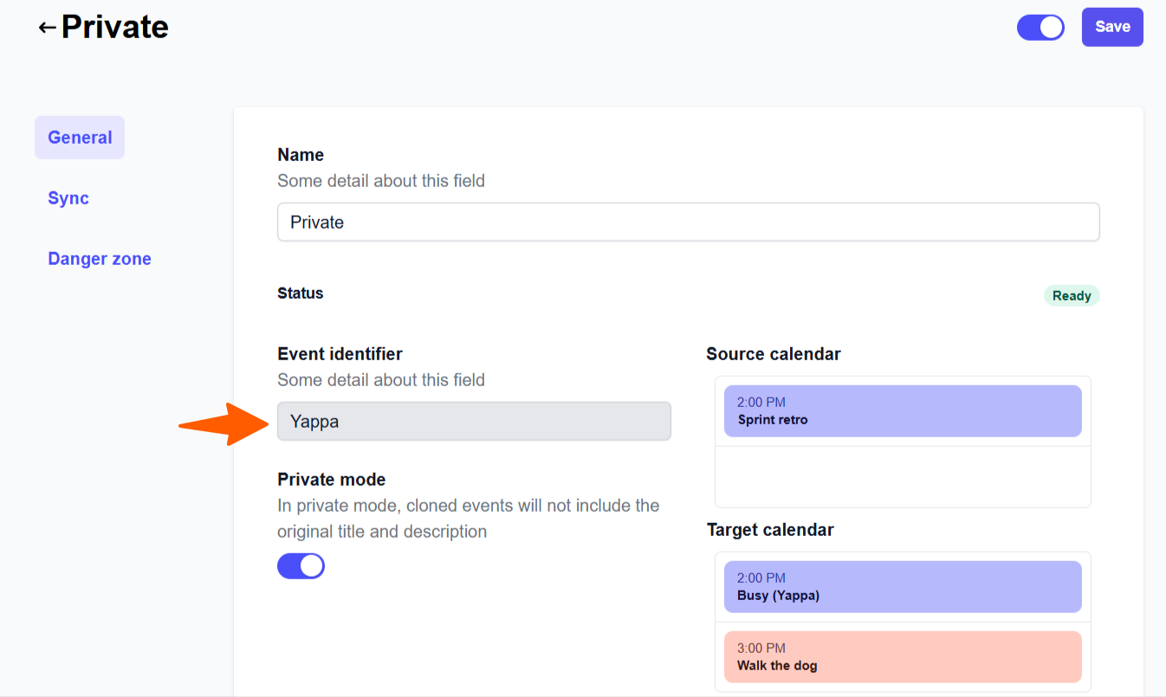This screenshot has height=697, width=1166.
Task: Click the Private page title
Action: (x=115, y=28)
